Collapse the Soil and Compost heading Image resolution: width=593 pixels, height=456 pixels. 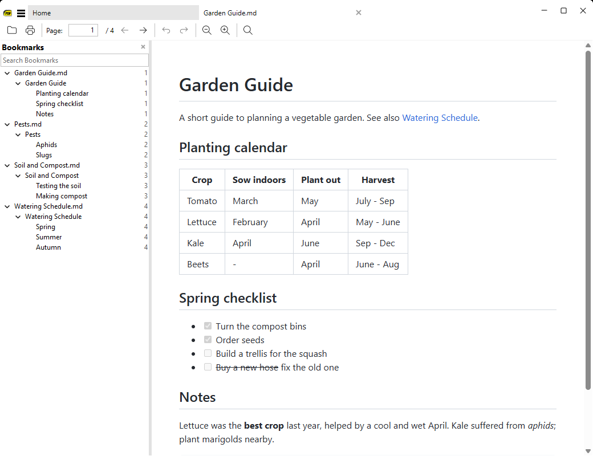coord(18,176)
